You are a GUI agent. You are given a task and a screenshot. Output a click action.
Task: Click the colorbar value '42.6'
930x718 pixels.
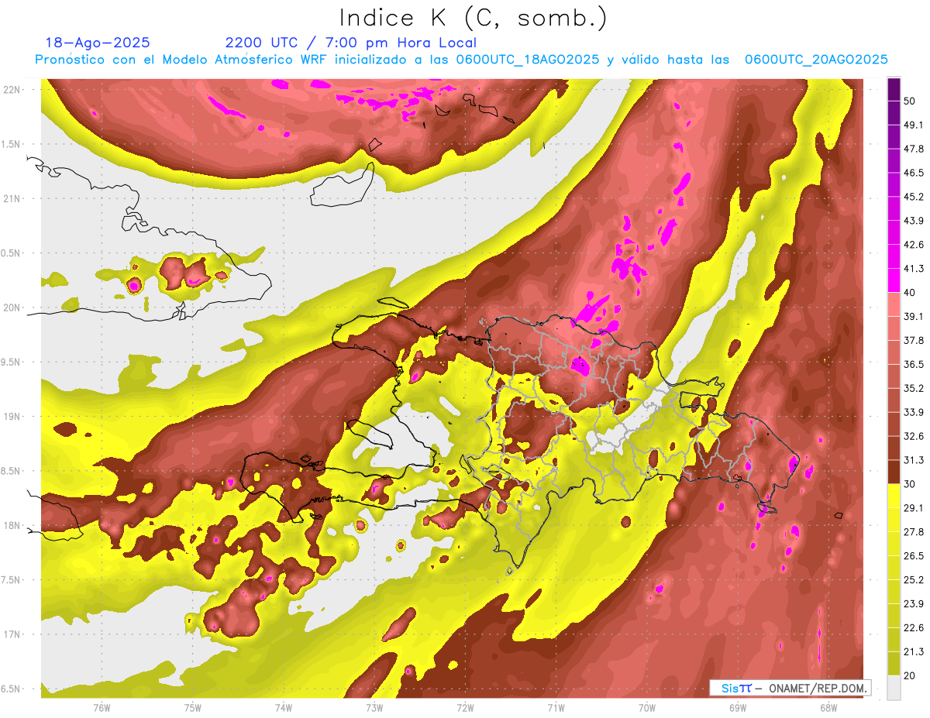[914, 245]
